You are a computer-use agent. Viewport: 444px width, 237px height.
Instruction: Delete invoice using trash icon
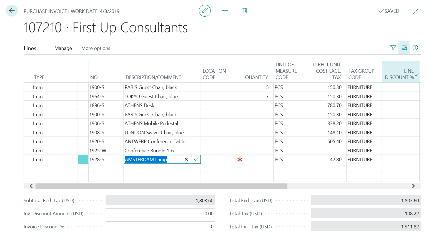tap(245, 11)
